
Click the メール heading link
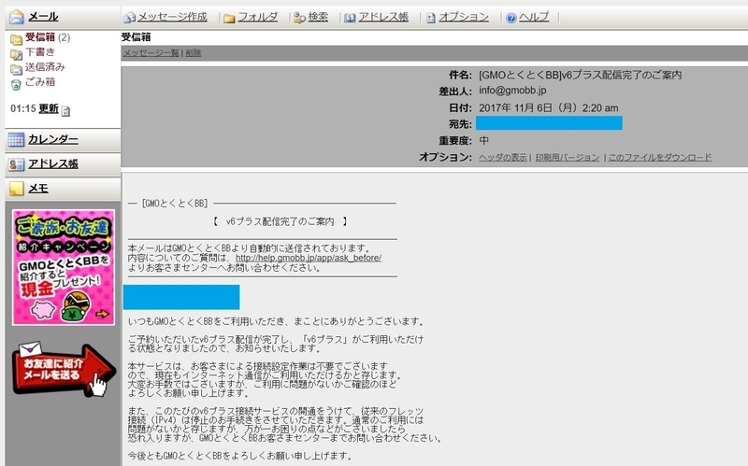pyautogui.click(x=43, y=17)
